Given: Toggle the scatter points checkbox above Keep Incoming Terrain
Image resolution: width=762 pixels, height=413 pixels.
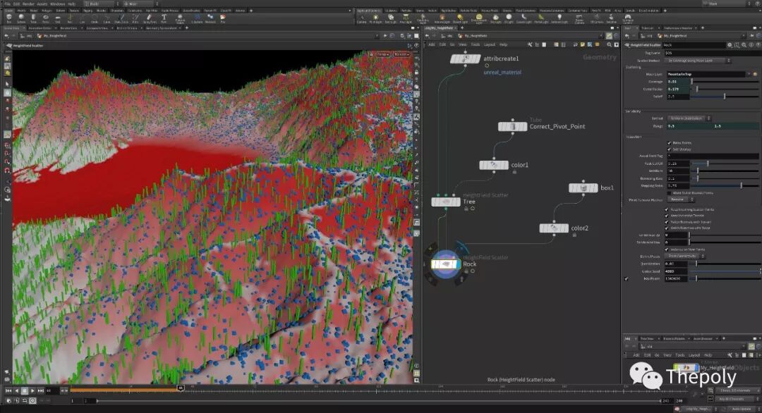Looking at the screenshot, I should 667,209.
